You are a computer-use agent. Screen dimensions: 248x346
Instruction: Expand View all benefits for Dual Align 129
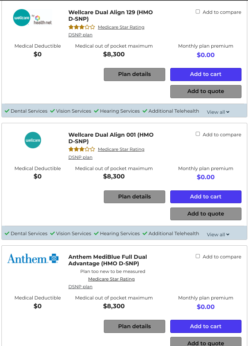[x=218, y=112]
